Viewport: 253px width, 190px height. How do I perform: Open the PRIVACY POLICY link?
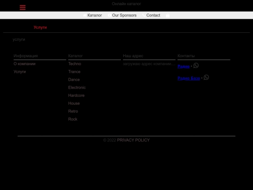pos(133,140)
